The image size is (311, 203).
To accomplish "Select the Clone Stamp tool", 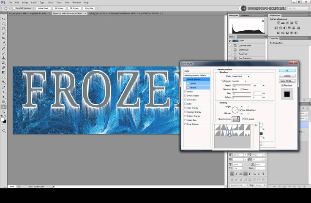I will 3,58.
